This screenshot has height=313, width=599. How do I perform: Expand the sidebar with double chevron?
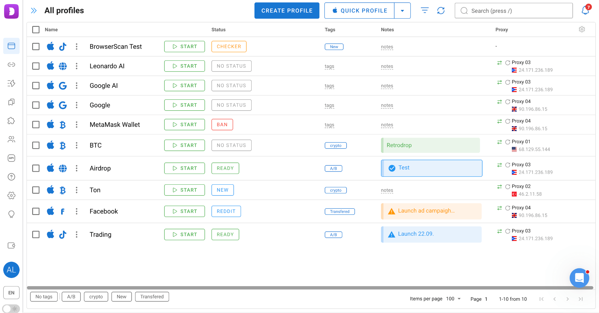coord(34,11)
